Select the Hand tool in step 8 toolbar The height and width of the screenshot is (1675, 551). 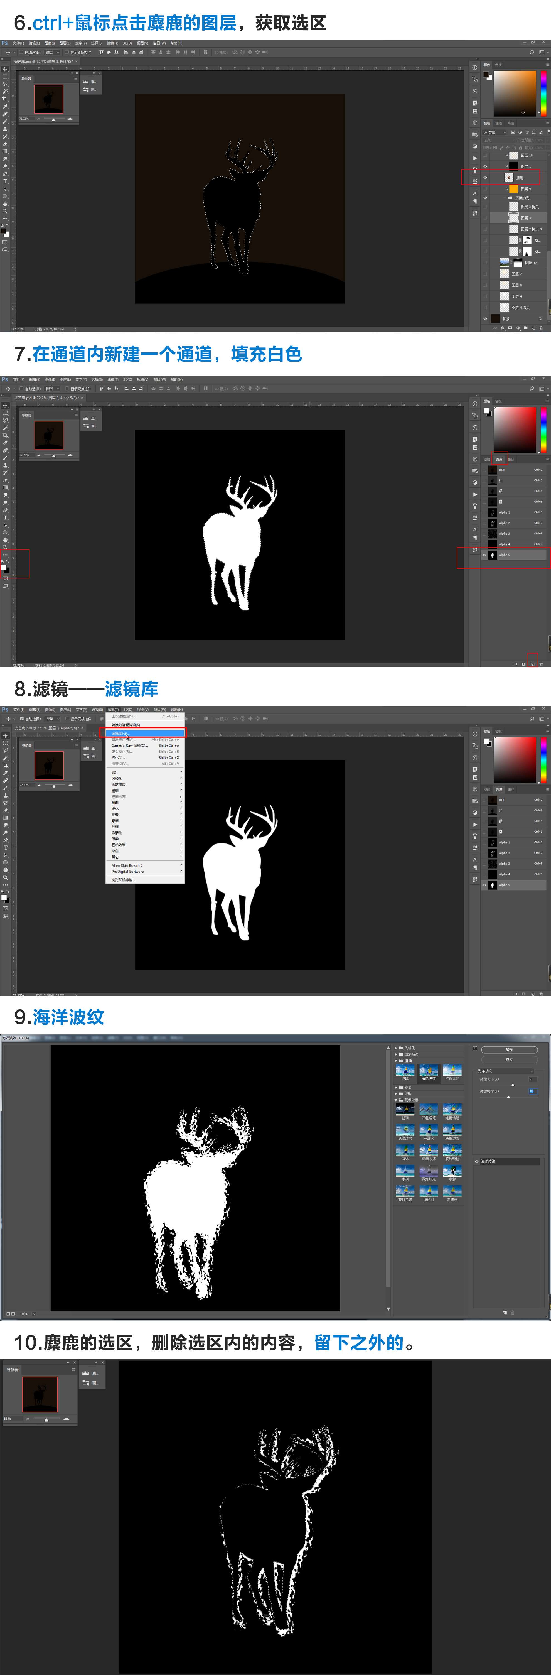[x=5, y=870]
